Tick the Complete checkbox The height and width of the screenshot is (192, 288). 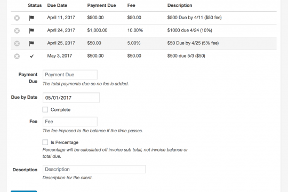45,109
